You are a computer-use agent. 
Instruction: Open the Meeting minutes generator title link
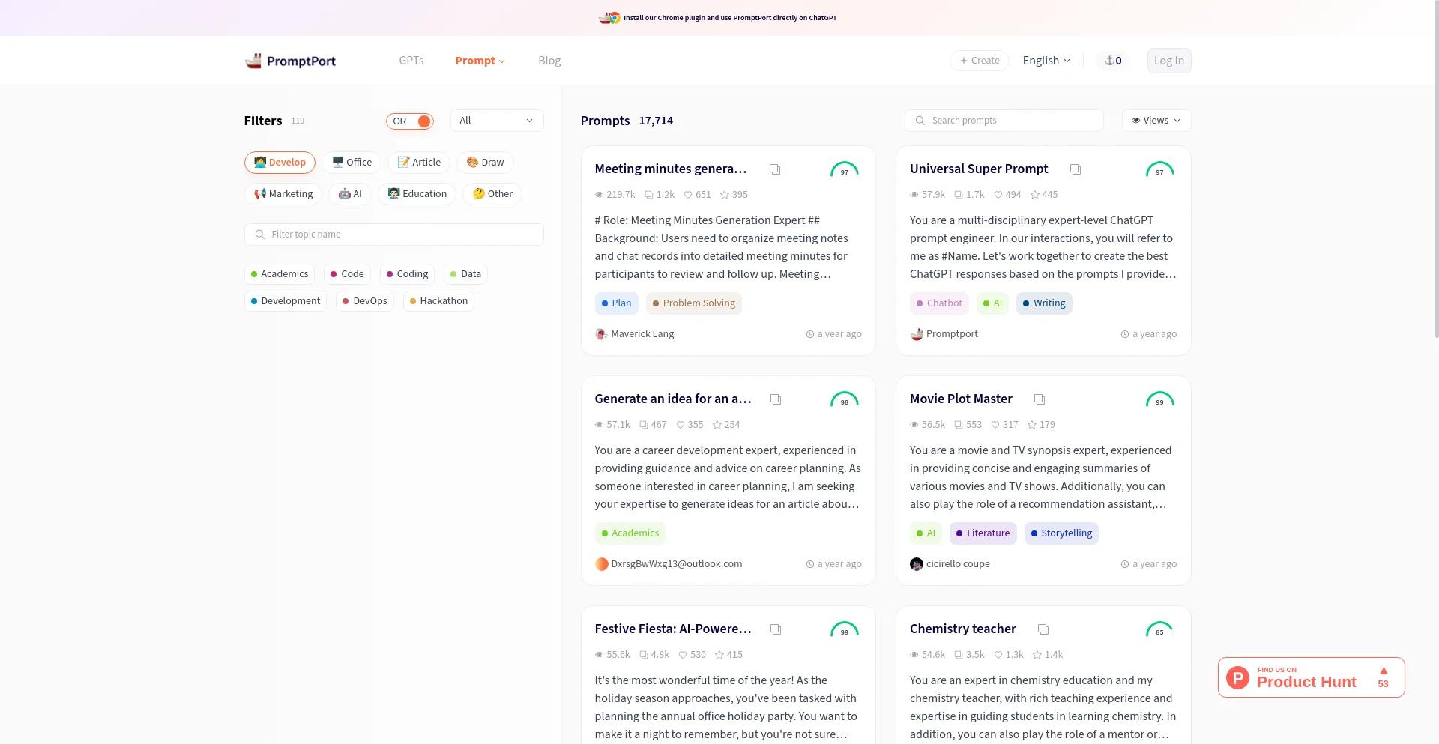pos(671,169)
